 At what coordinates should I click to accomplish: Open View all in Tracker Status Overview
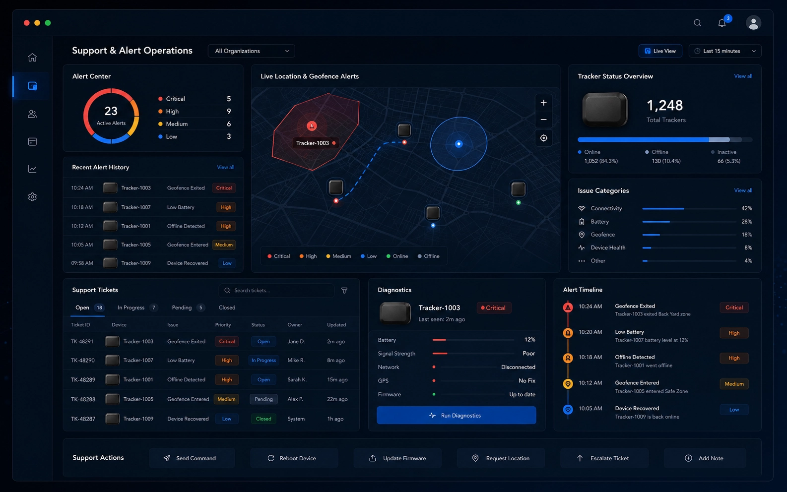click(x=743, y=76)
